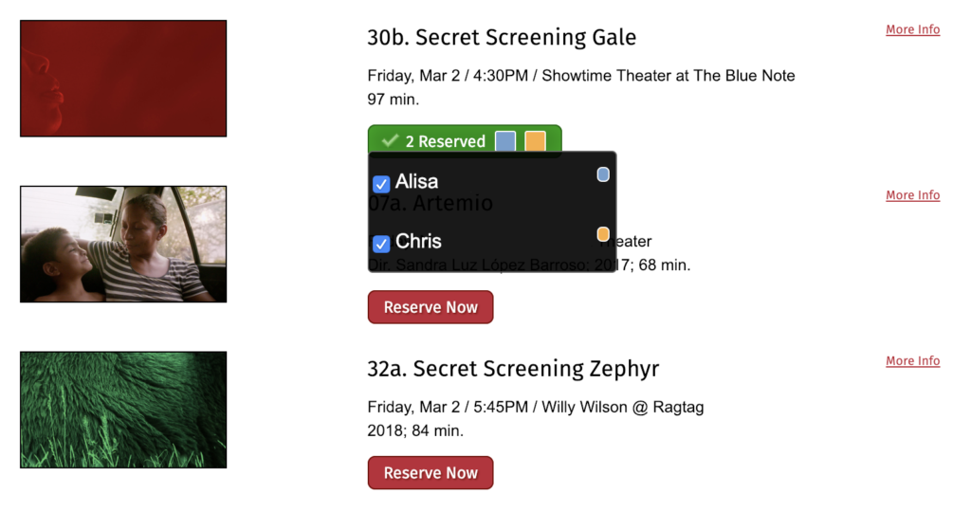The width and height of the screenshot is (971, 512).
Task: Click the 32a. Secret Screening Zephyr title
Action: [x=513, y=369]
